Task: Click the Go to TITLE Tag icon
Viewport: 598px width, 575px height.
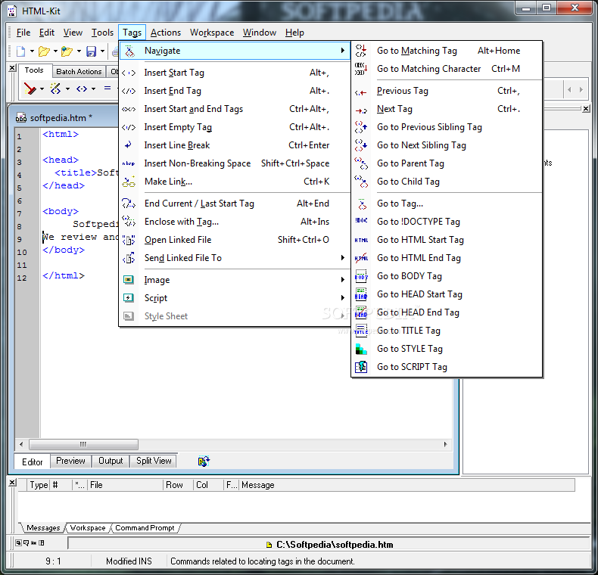Action: [361, 330]
